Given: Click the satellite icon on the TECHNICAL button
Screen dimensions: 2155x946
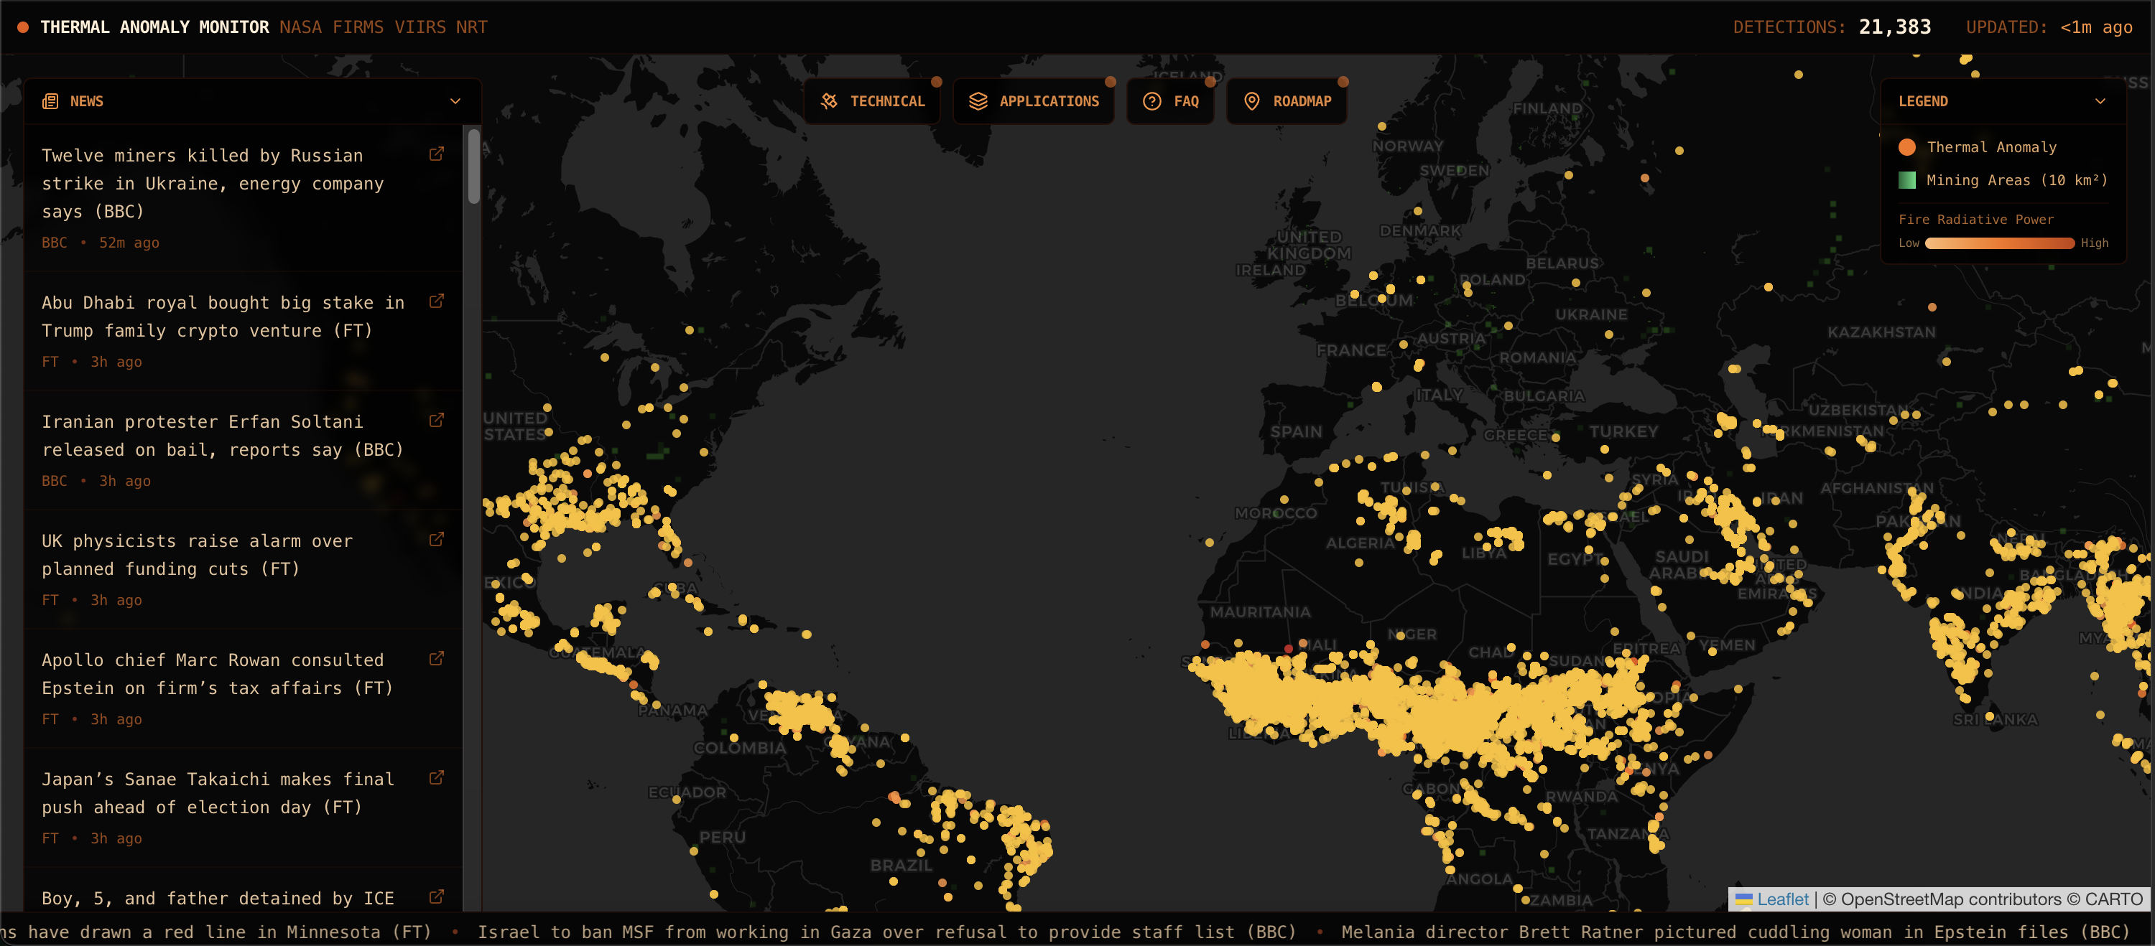Looking at the screenshot, I should coord(830,100).
